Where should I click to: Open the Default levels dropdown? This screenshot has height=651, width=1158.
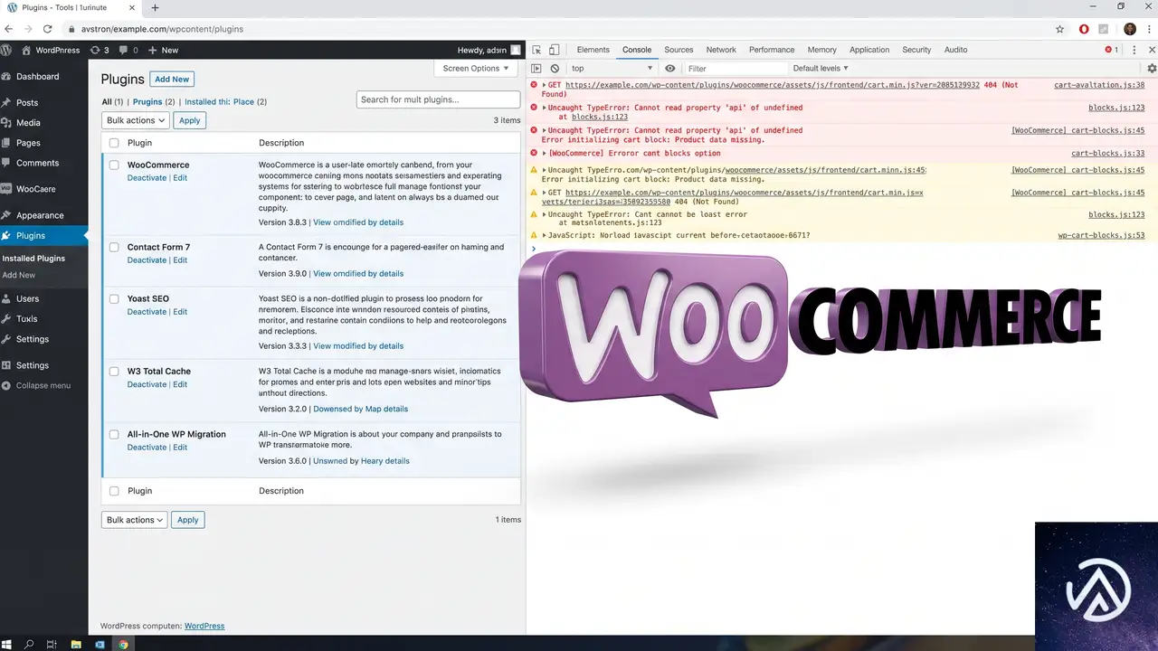[x=821, y=69]
